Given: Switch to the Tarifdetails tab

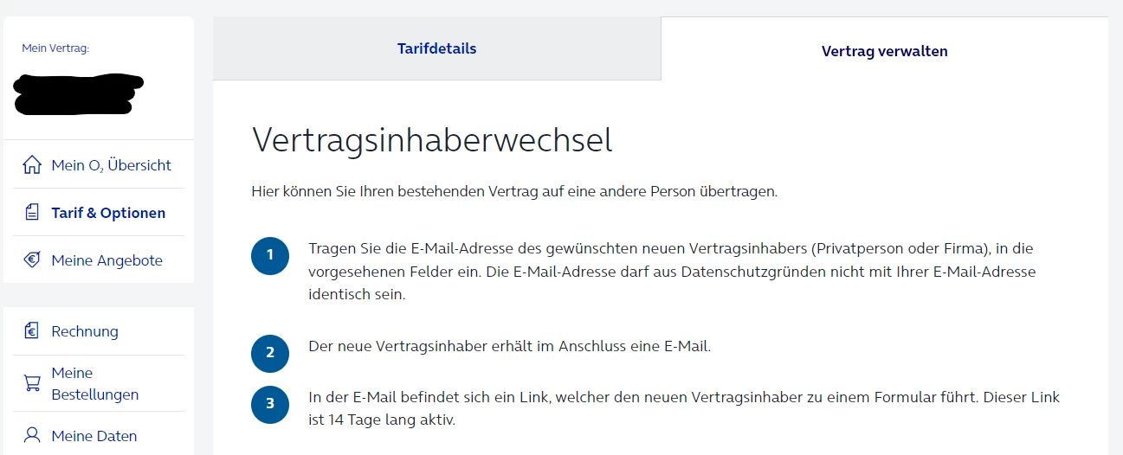Looking at the screenshot, I should (x=436, y=48).
